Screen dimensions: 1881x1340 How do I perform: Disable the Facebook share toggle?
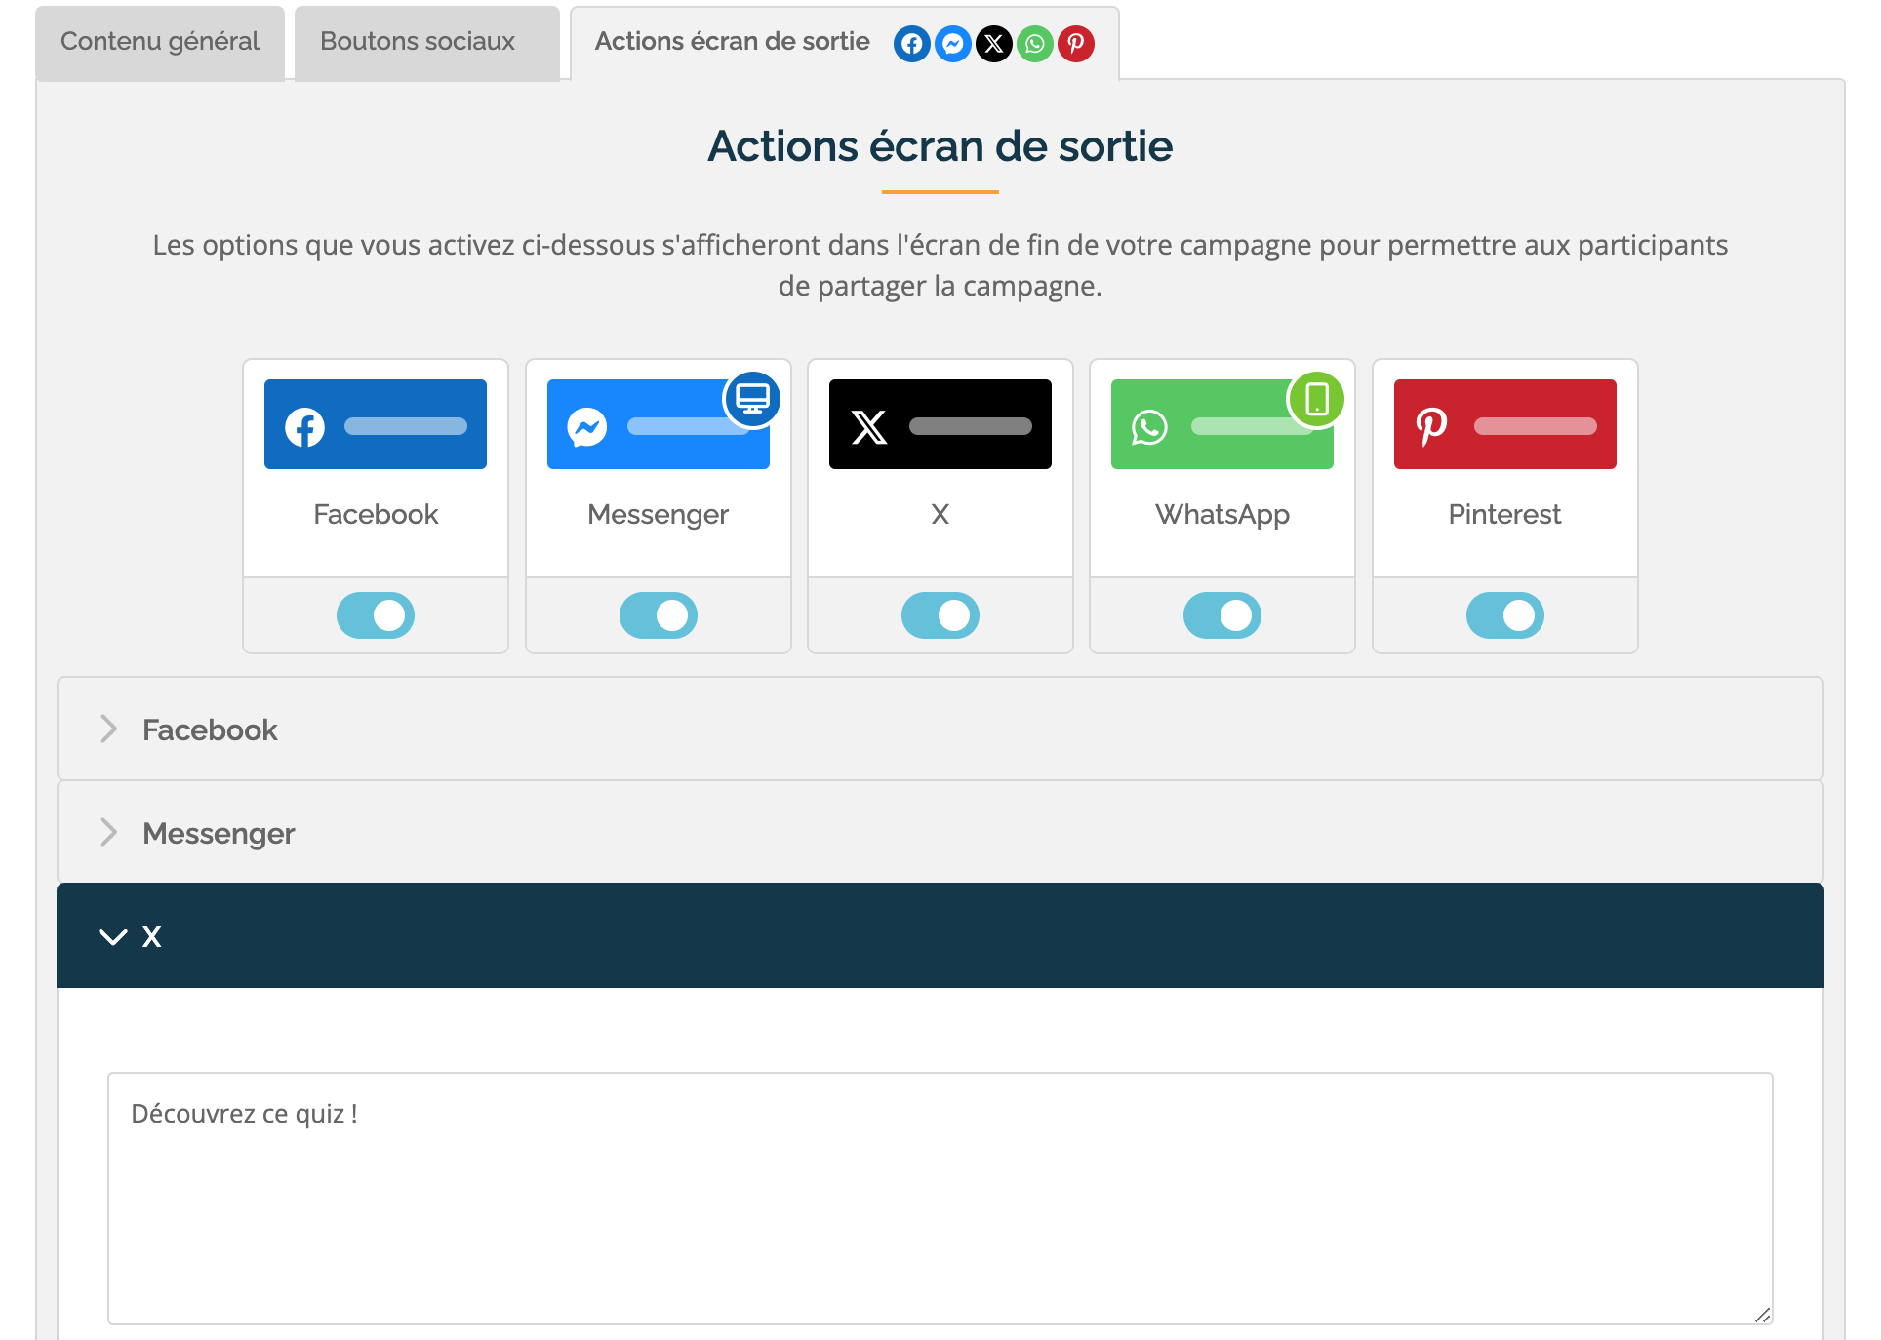click(376, 615)
